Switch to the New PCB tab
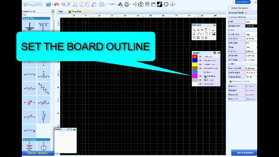Screen dimensions: 279x157 coord(80,12)
